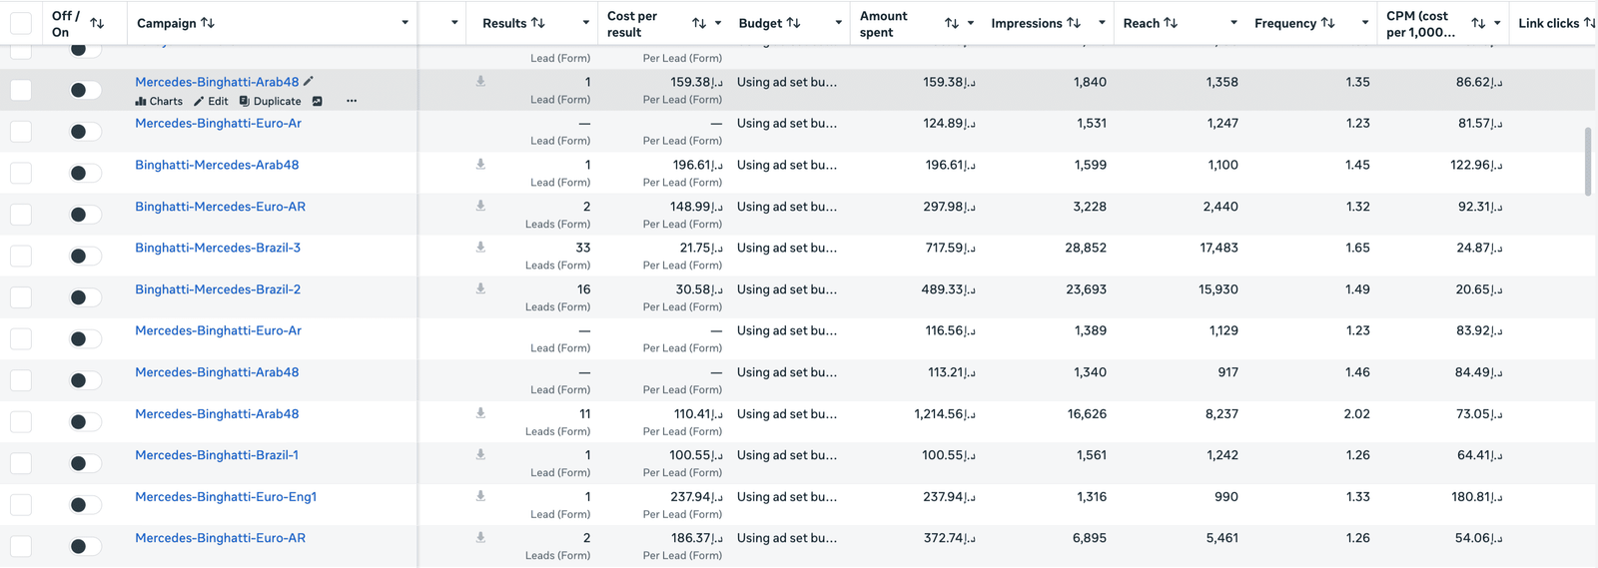Sort the Results column
The width and height of the screenshot is (1598, 568).
538,23
